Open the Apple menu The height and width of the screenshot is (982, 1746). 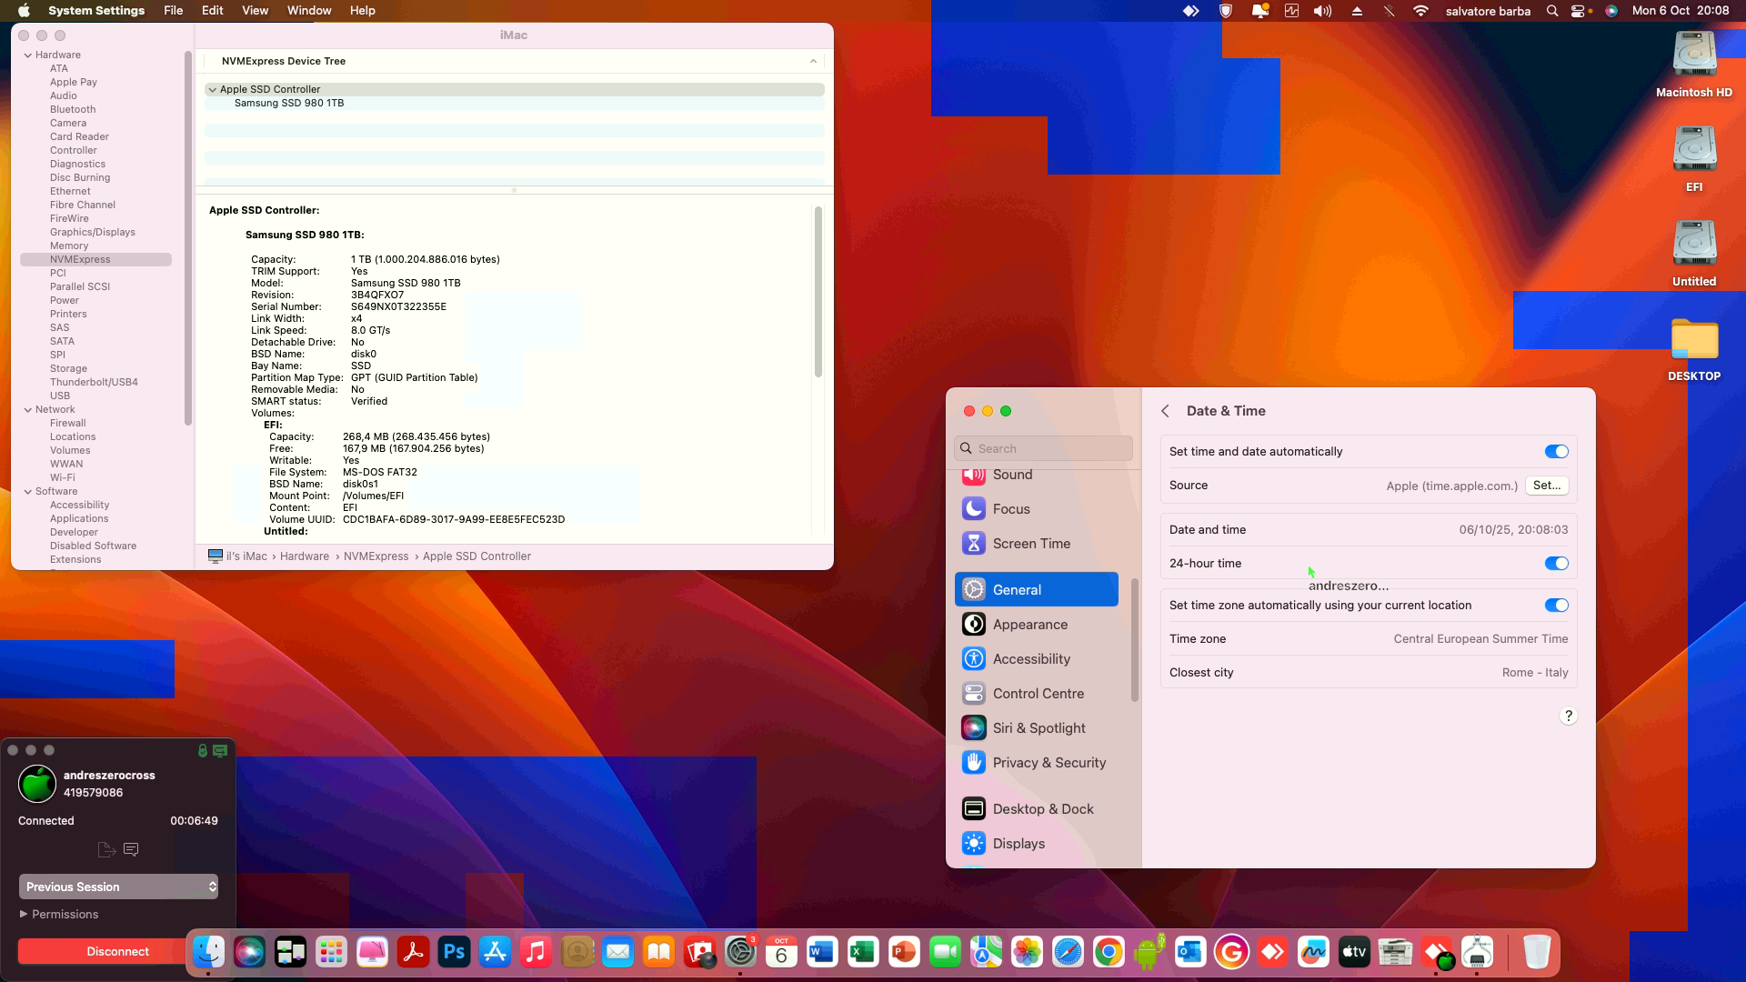(x=24, y=11)
